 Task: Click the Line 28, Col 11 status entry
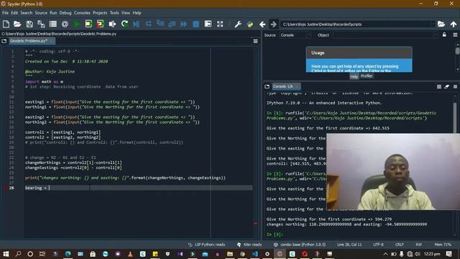pos(349,245)
